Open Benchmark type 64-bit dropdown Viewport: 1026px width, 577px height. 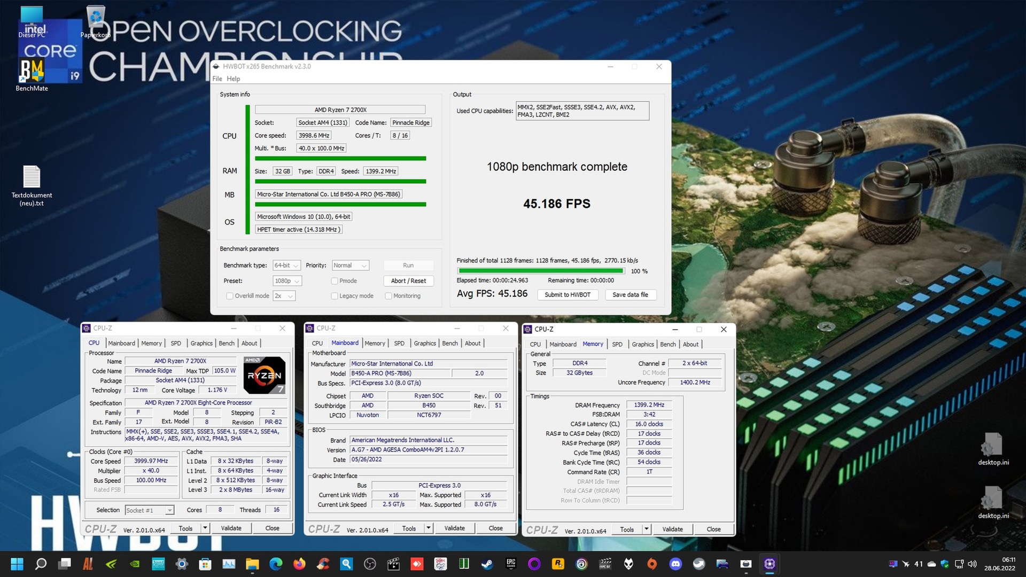click(287, 266)
